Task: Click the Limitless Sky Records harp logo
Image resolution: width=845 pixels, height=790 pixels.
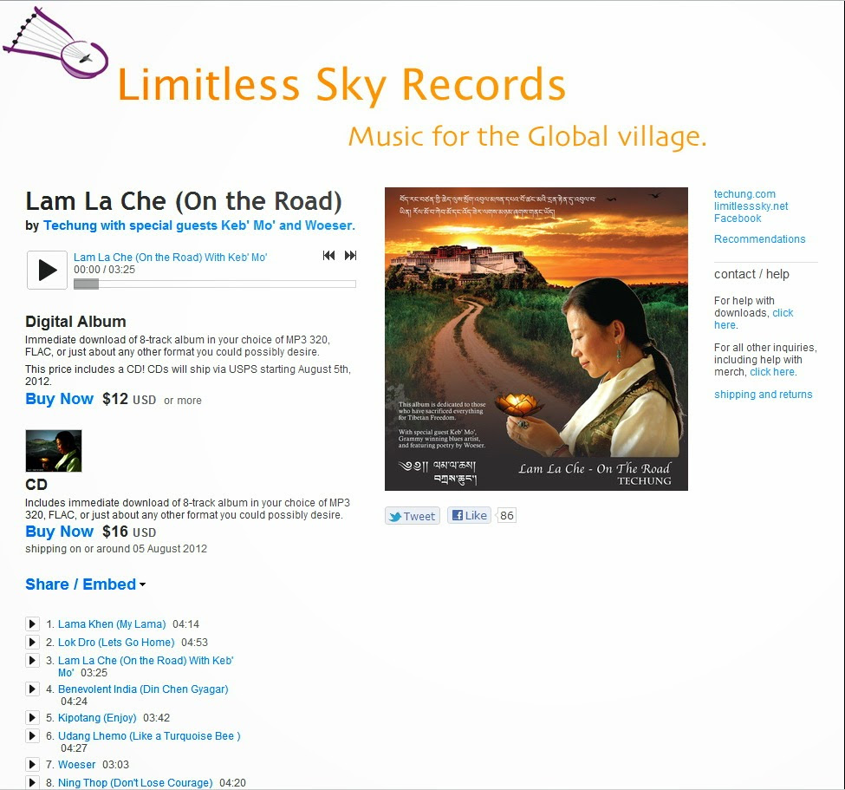Action: 55,43
